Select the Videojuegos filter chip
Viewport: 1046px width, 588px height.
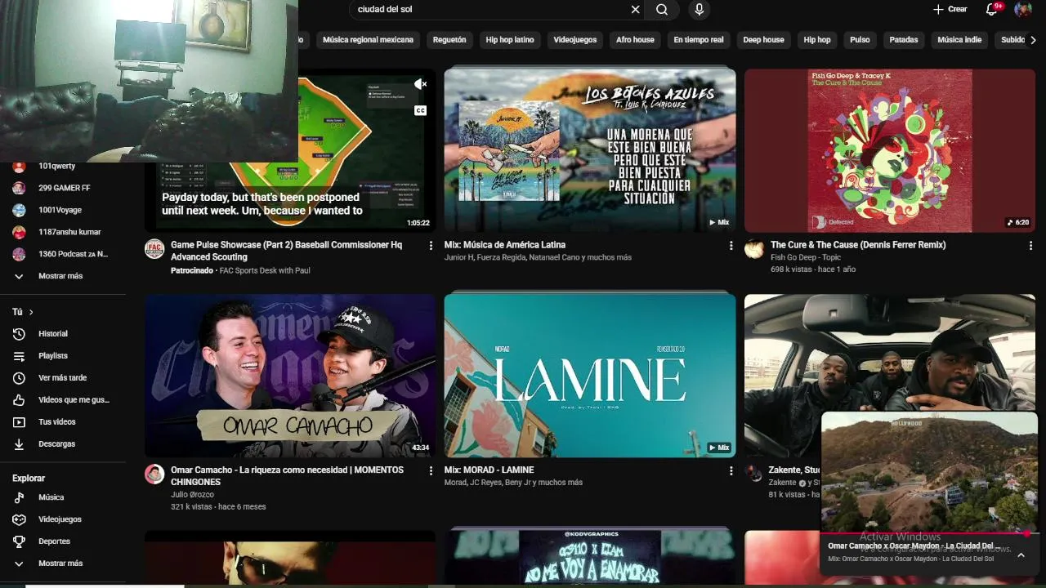(x=575, y=39)
